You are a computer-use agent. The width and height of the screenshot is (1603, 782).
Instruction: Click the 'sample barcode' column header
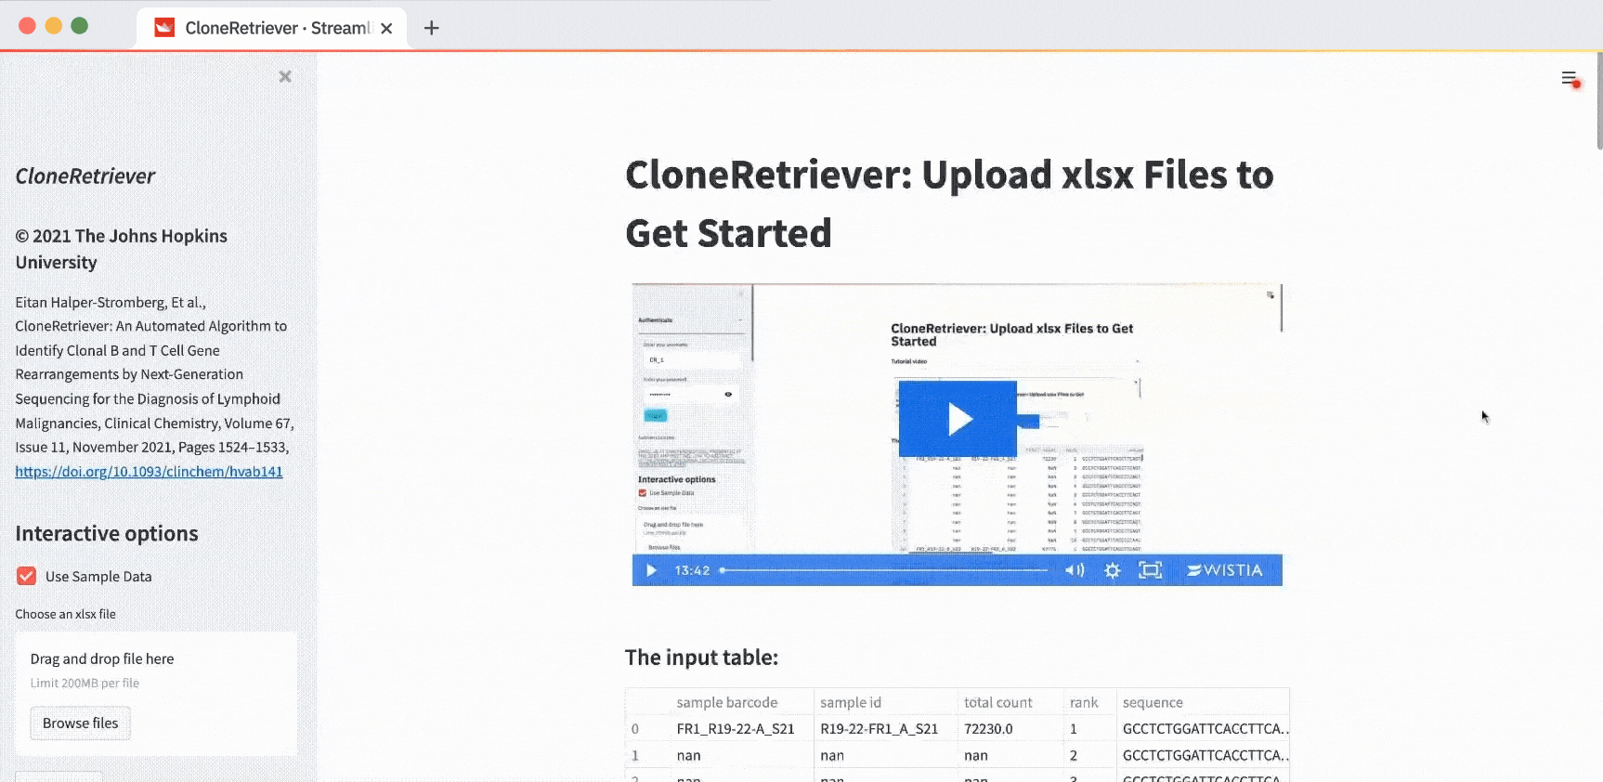point(726,702)
